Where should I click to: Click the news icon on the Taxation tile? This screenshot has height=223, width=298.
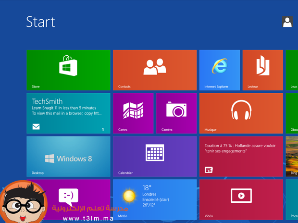(x=209, y=170)
